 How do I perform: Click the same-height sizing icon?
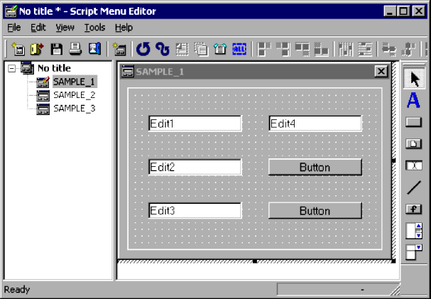408,49
